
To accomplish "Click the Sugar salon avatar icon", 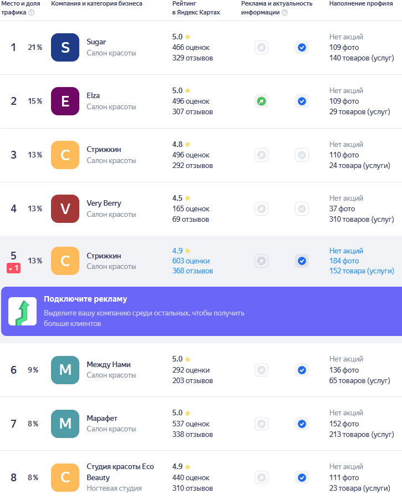I will coord(65,48).
